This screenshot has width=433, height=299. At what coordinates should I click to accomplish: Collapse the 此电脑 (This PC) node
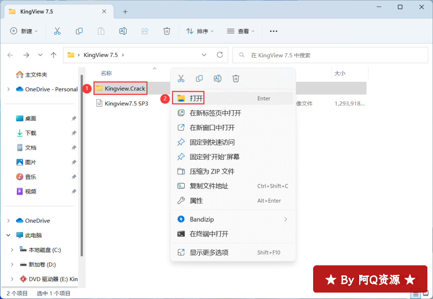coord(8,235)
